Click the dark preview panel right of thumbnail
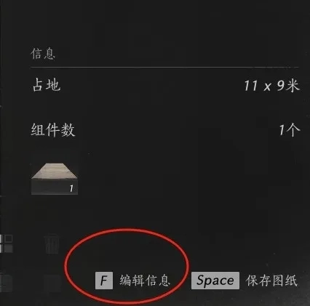The height and width of the screenshot is (306, 310). [x=247, y=180]
